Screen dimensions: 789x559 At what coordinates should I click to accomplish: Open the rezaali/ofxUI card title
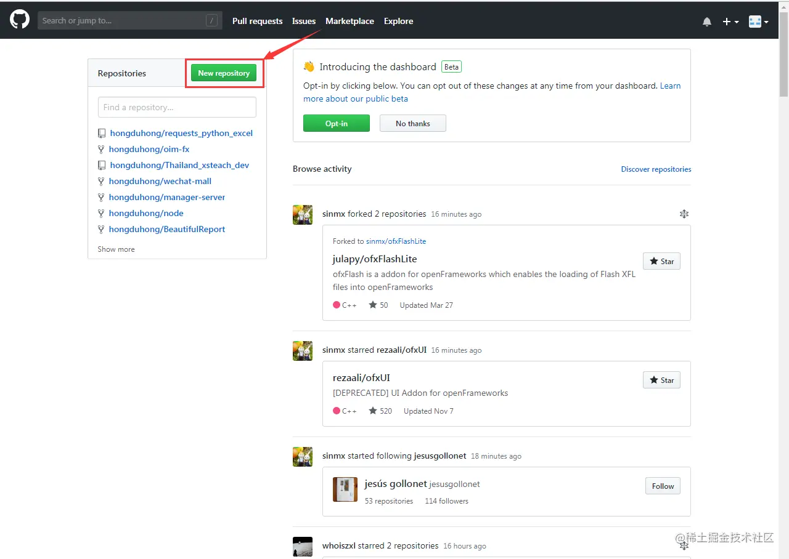point(361,377)
